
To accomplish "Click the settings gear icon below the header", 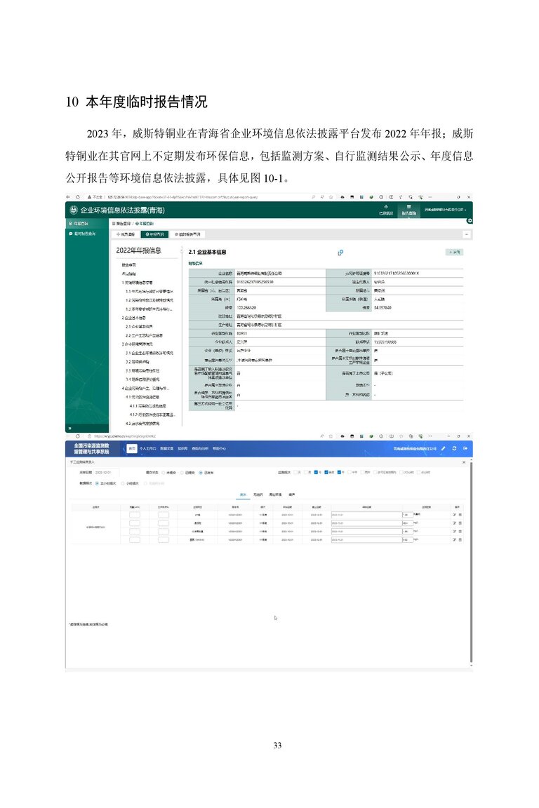I will [470, 221].
